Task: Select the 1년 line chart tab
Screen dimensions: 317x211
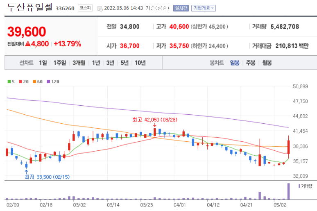Action: click(x=96, y=63)
